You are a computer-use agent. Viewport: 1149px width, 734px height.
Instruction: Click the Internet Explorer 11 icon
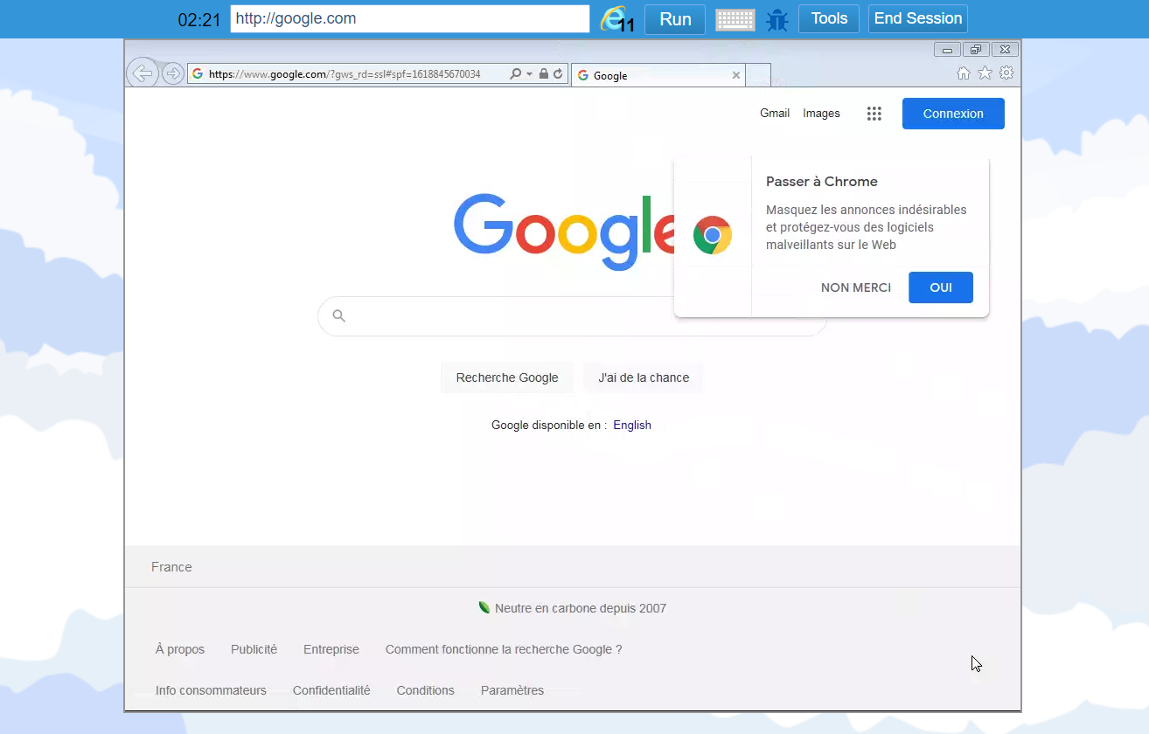pos(617,19)
